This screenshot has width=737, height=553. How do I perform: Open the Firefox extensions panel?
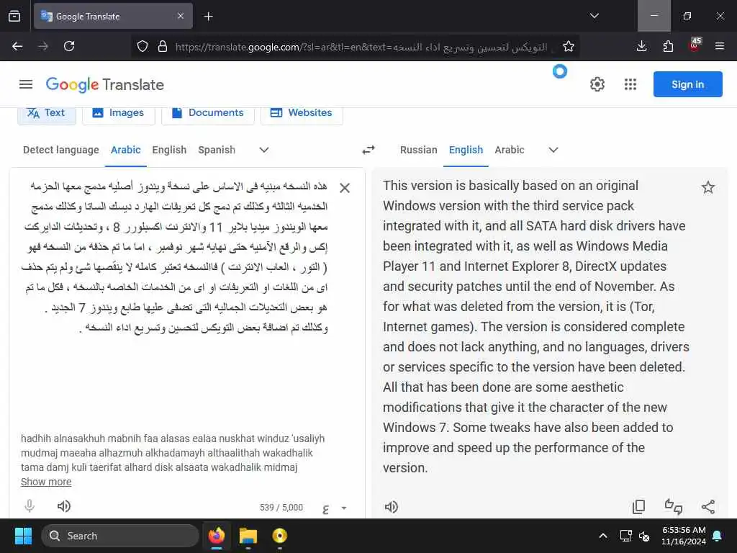click(668, 46)
